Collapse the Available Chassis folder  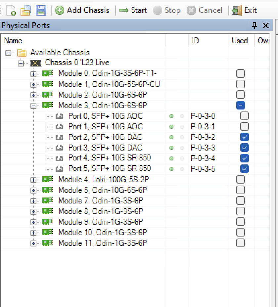[x=8, y=53]
